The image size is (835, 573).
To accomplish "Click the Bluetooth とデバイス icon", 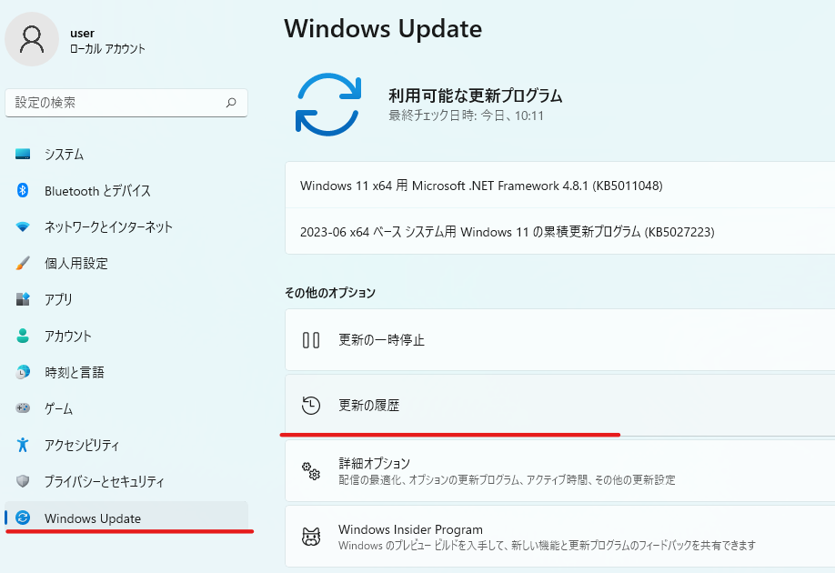I will pyautogui.click(x=25, y=191).
